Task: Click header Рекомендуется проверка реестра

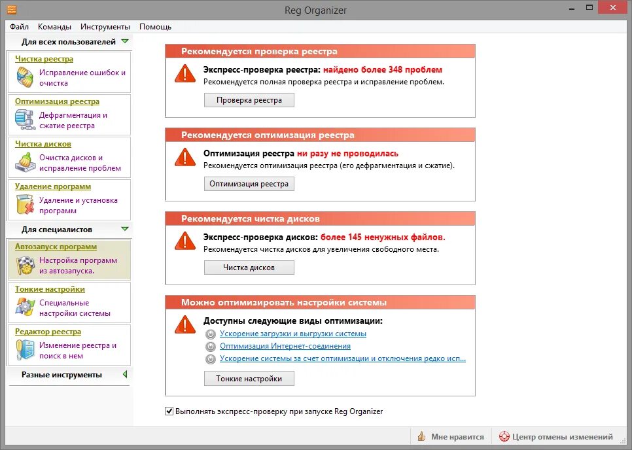Action: point(259,51)
